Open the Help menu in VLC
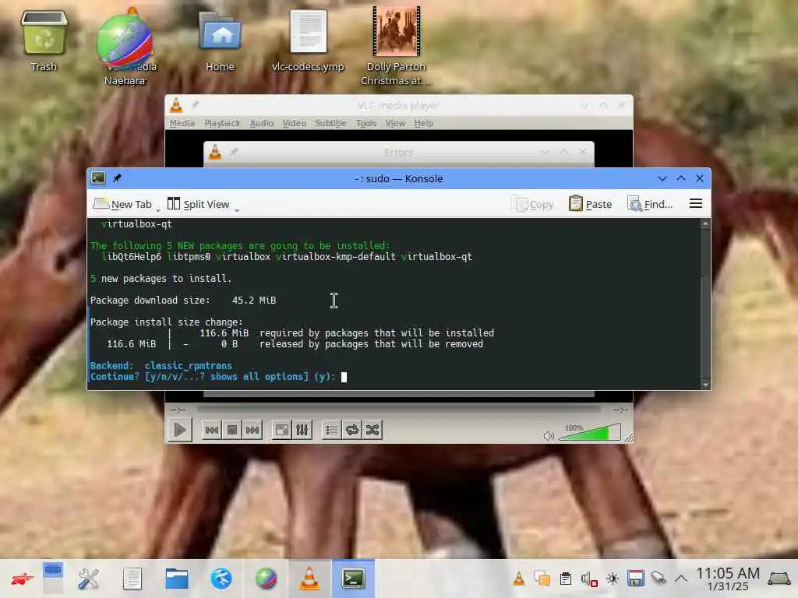Viewport: 798px width, 598px height. tap(423, 123)
